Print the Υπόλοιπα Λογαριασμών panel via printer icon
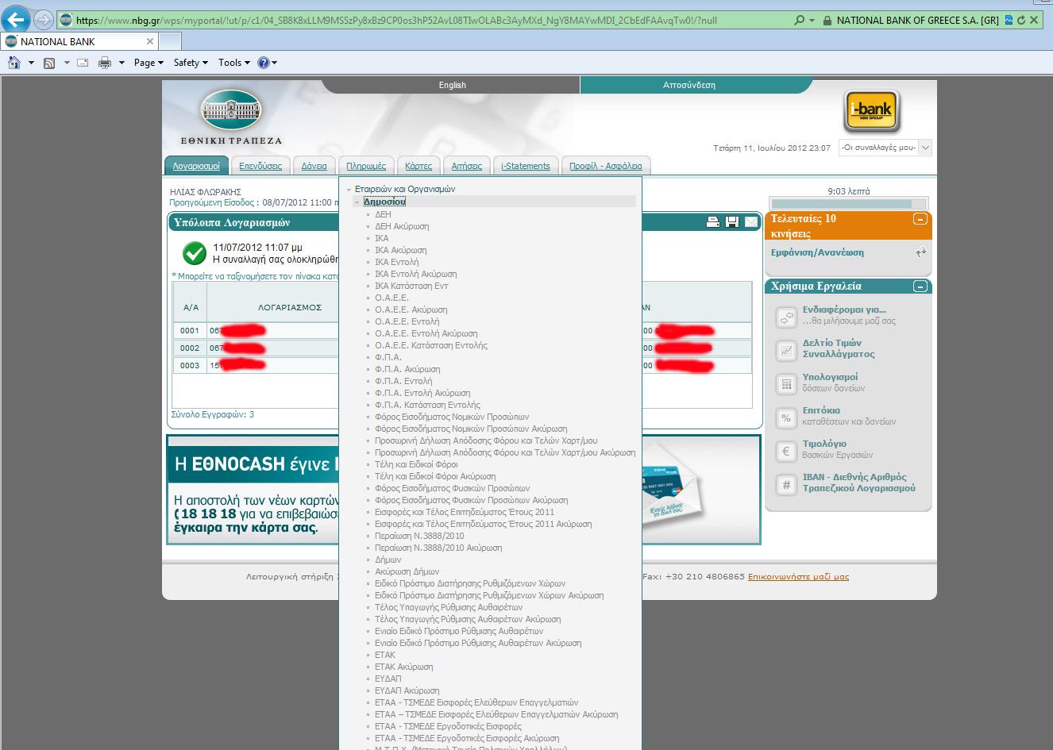The image size is (1053, 750). click(x=712, y=222)
